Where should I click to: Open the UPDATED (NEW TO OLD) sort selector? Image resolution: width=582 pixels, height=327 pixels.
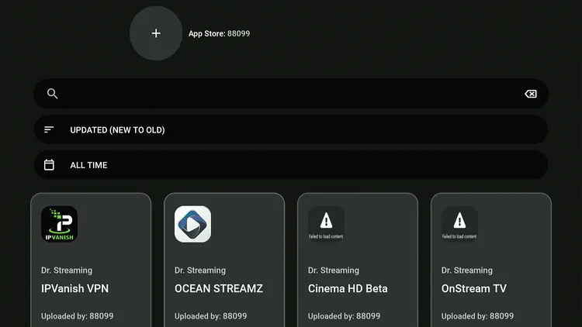pos(291,129)
